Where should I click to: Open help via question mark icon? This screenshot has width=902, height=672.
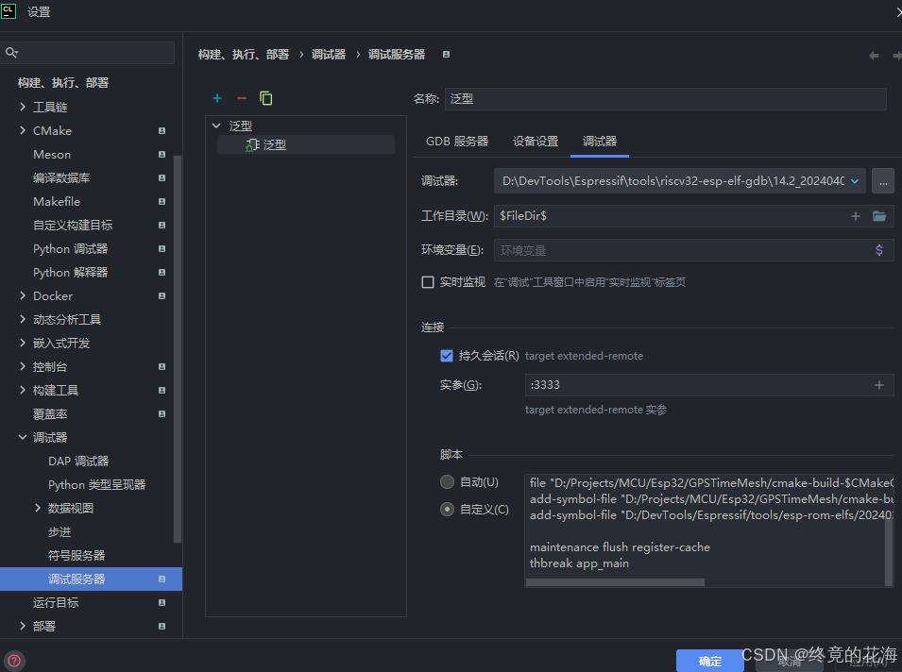click(x=14, y=661)
